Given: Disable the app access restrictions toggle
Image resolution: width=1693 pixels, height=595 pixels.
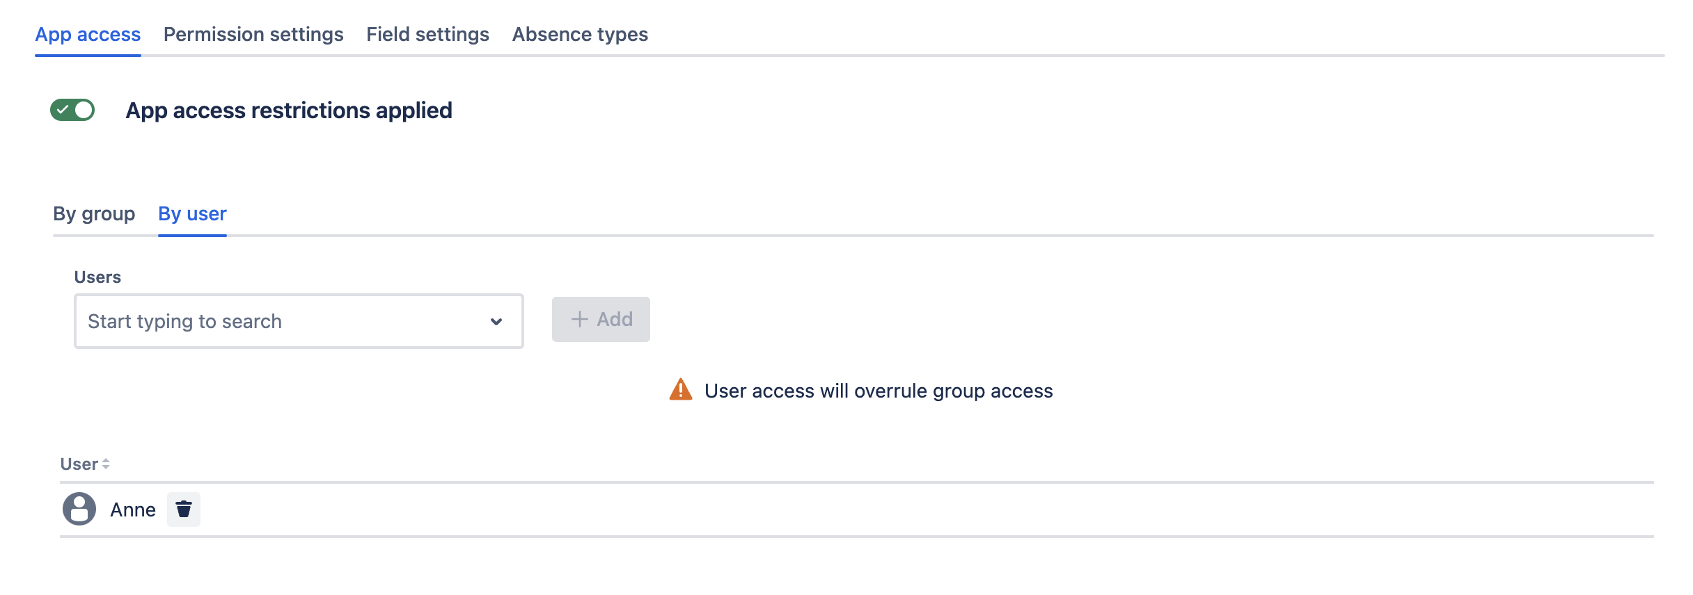Looking at the screenshot, I should coord(72,110).
